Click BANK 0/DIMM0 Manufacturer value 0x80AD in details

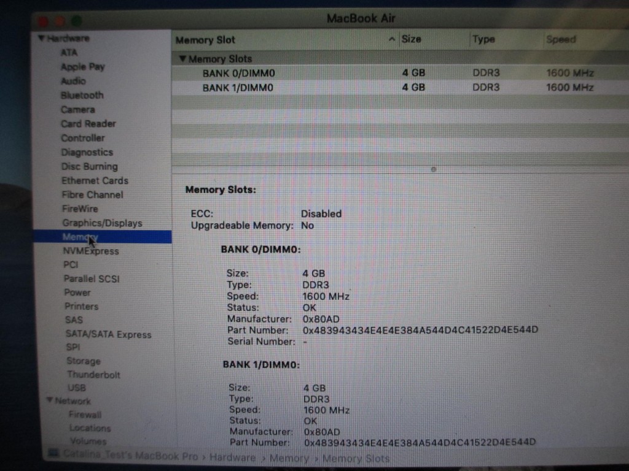click(x=321, y=319)
